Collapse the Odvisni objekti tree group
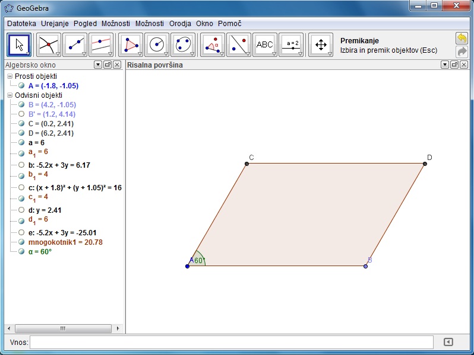 pos(10,95)
